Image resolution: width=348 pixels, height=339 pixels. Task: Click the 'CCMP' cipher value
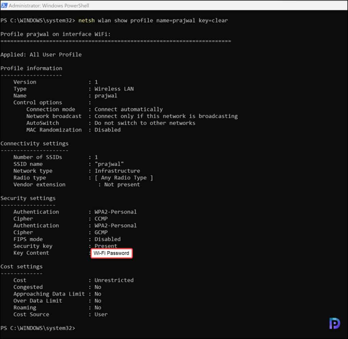pos(101,219)
